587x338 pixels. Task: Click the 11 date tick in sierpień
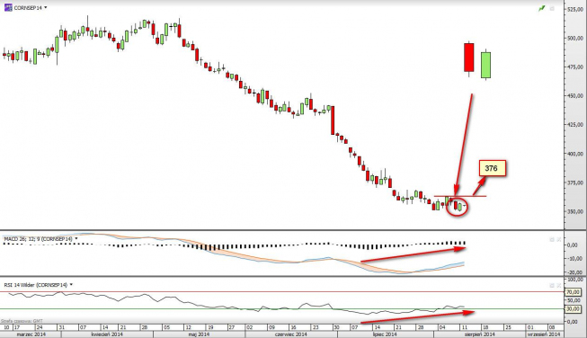[x=464, y=327]
